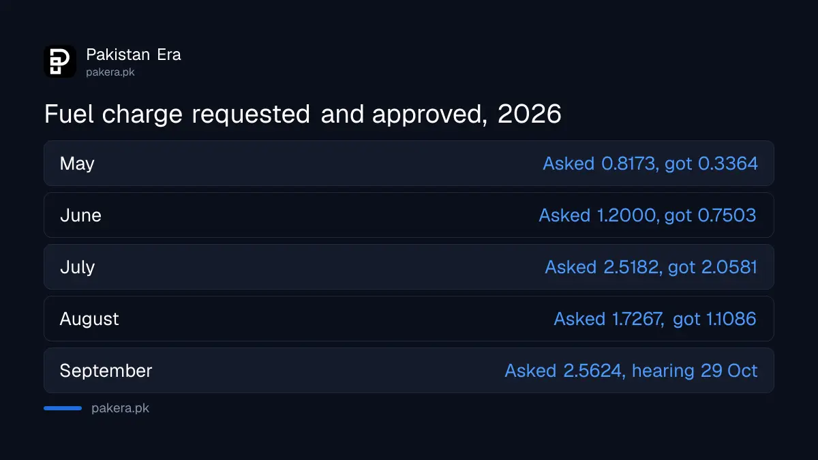Click 'Asked 2.5624, hearing 29 Oct' value
Screen dimensions: 818x460
[x=631, y=371]
